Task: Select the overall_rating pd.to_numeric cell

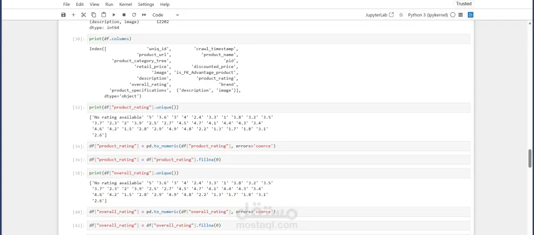Action: coord(279,212)
